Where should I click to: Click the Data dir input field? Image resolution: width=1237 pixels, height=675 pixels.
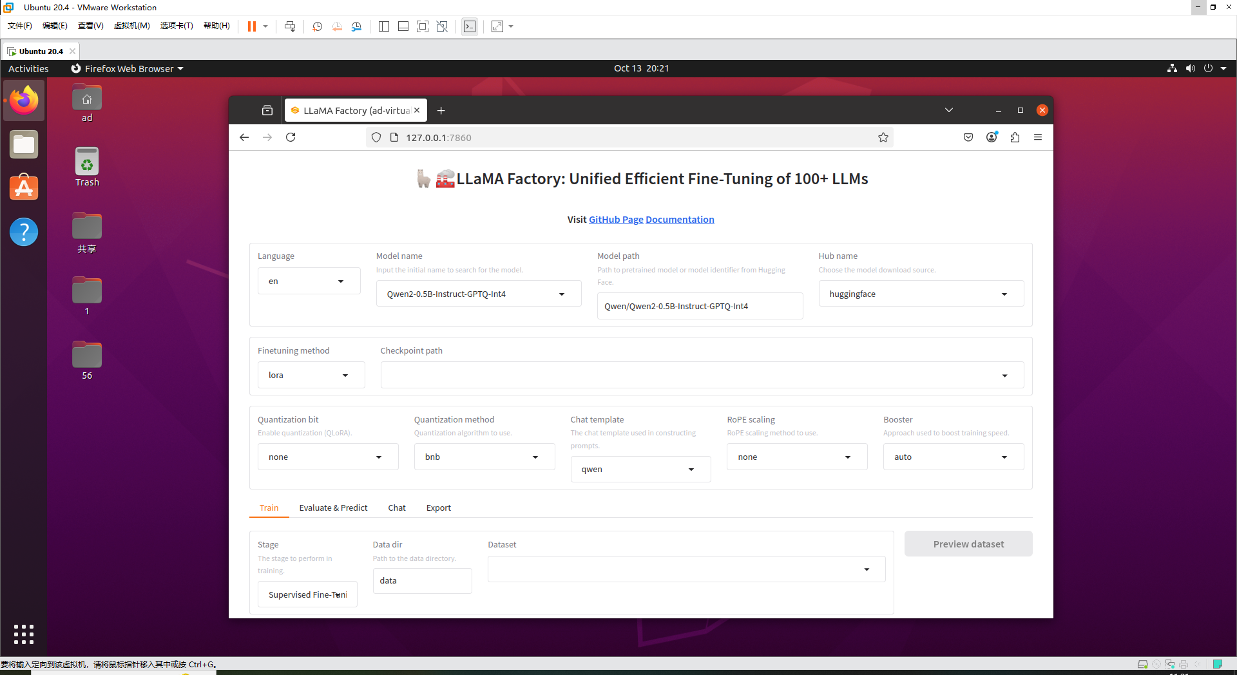422,580
